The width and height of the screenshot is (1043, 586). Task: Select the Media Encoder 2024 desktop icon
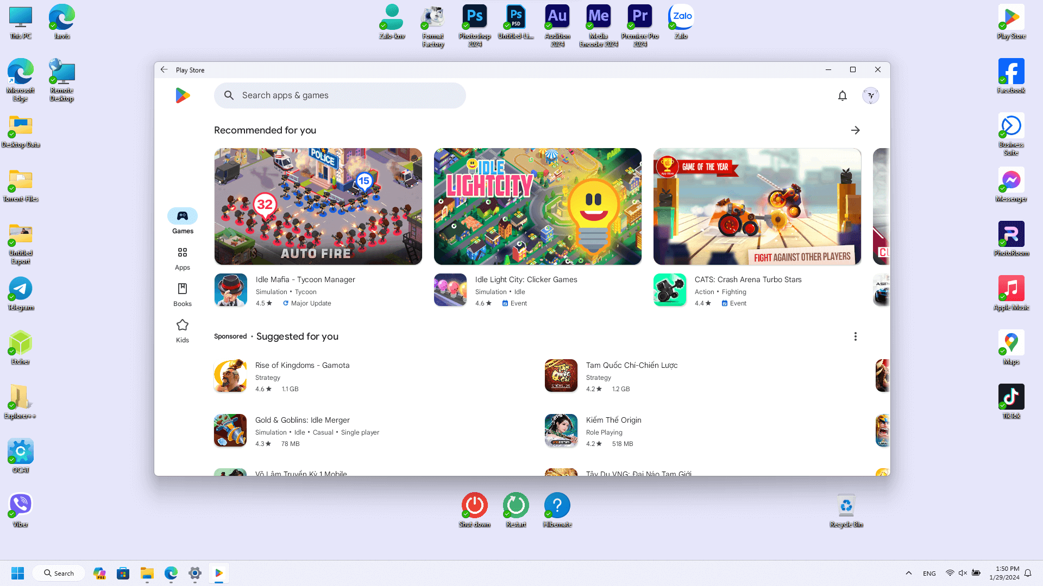tap(599, 26)
